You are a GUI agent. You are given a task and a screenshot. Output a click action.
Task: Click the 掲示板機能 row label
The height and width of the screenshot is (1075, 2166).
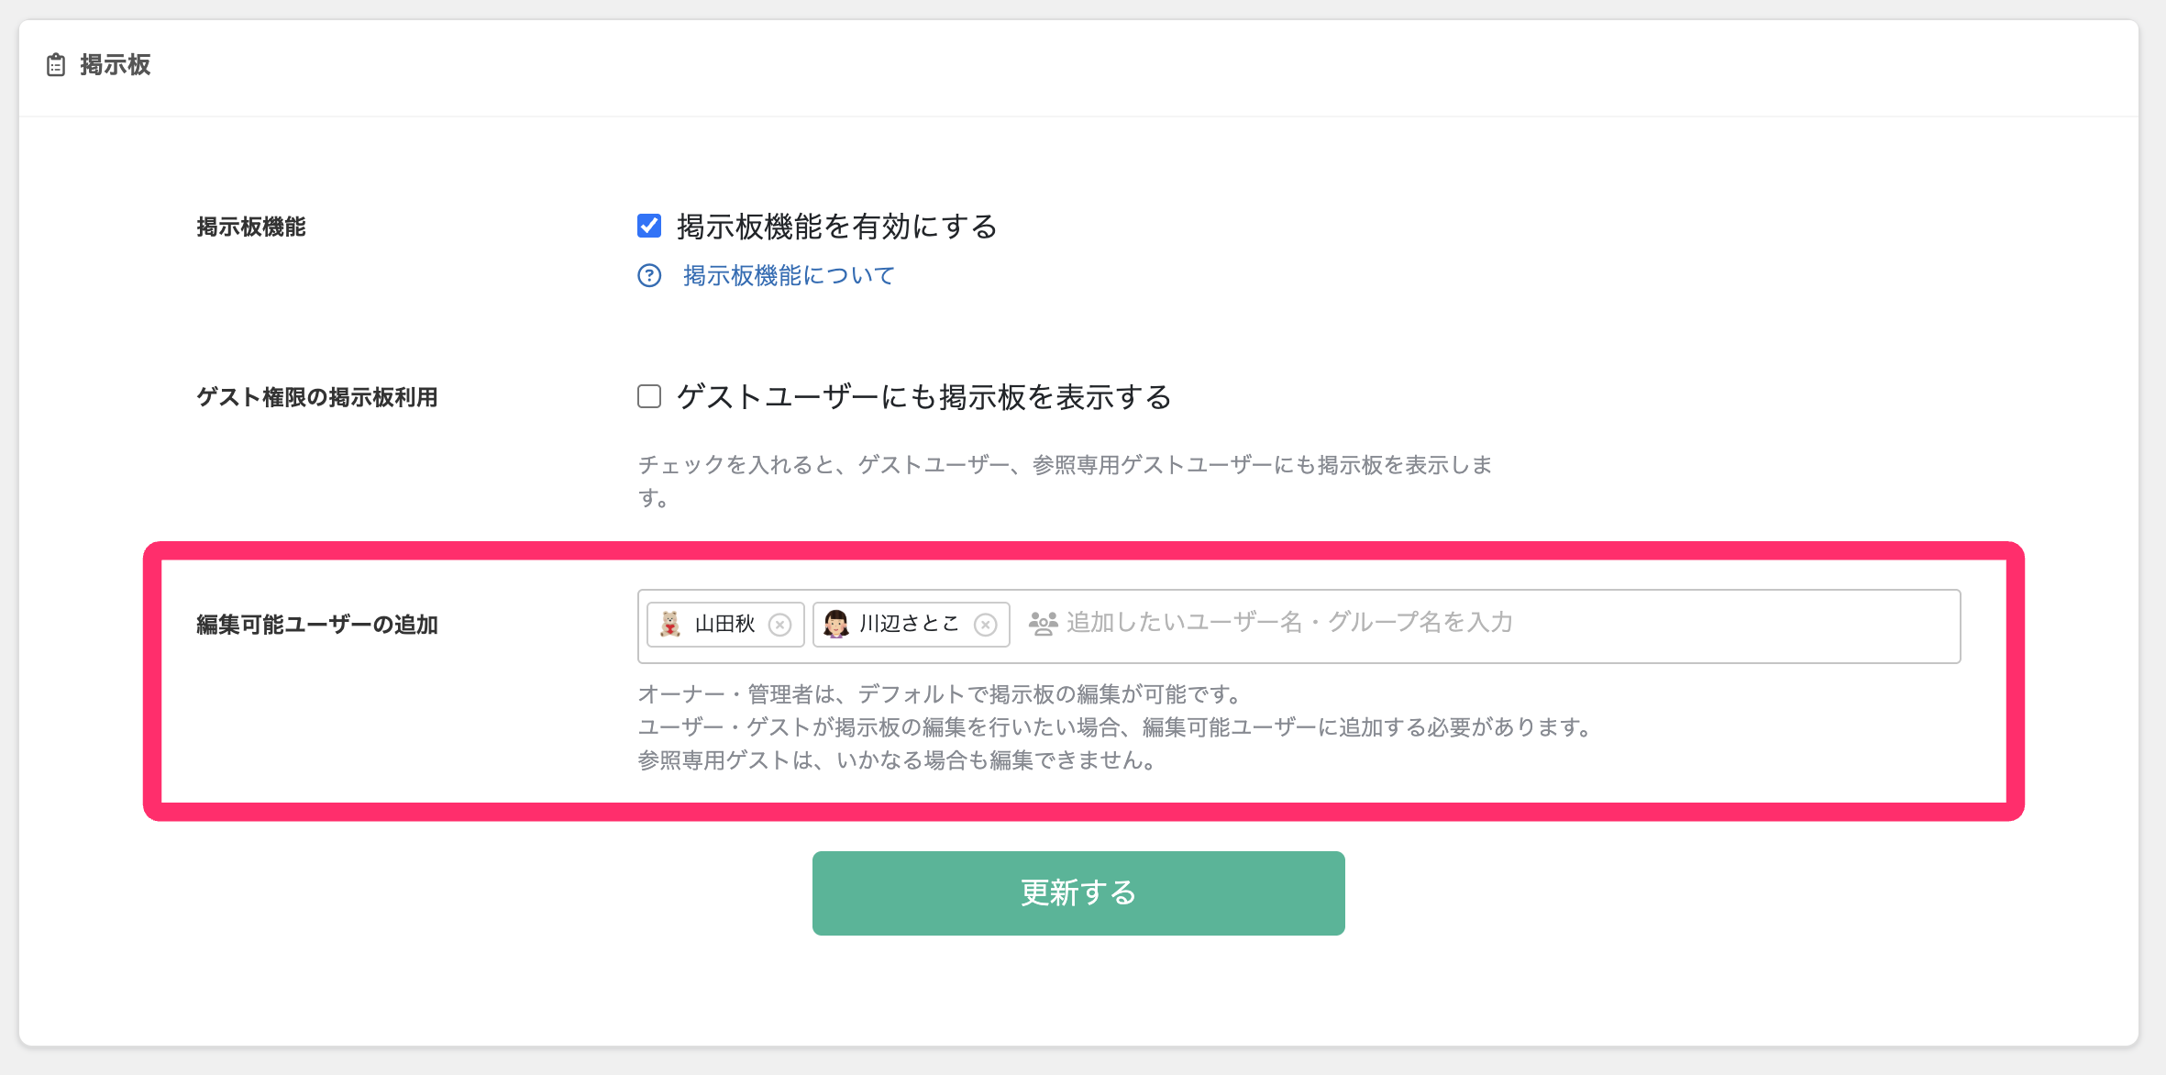(x=250, y=227)
